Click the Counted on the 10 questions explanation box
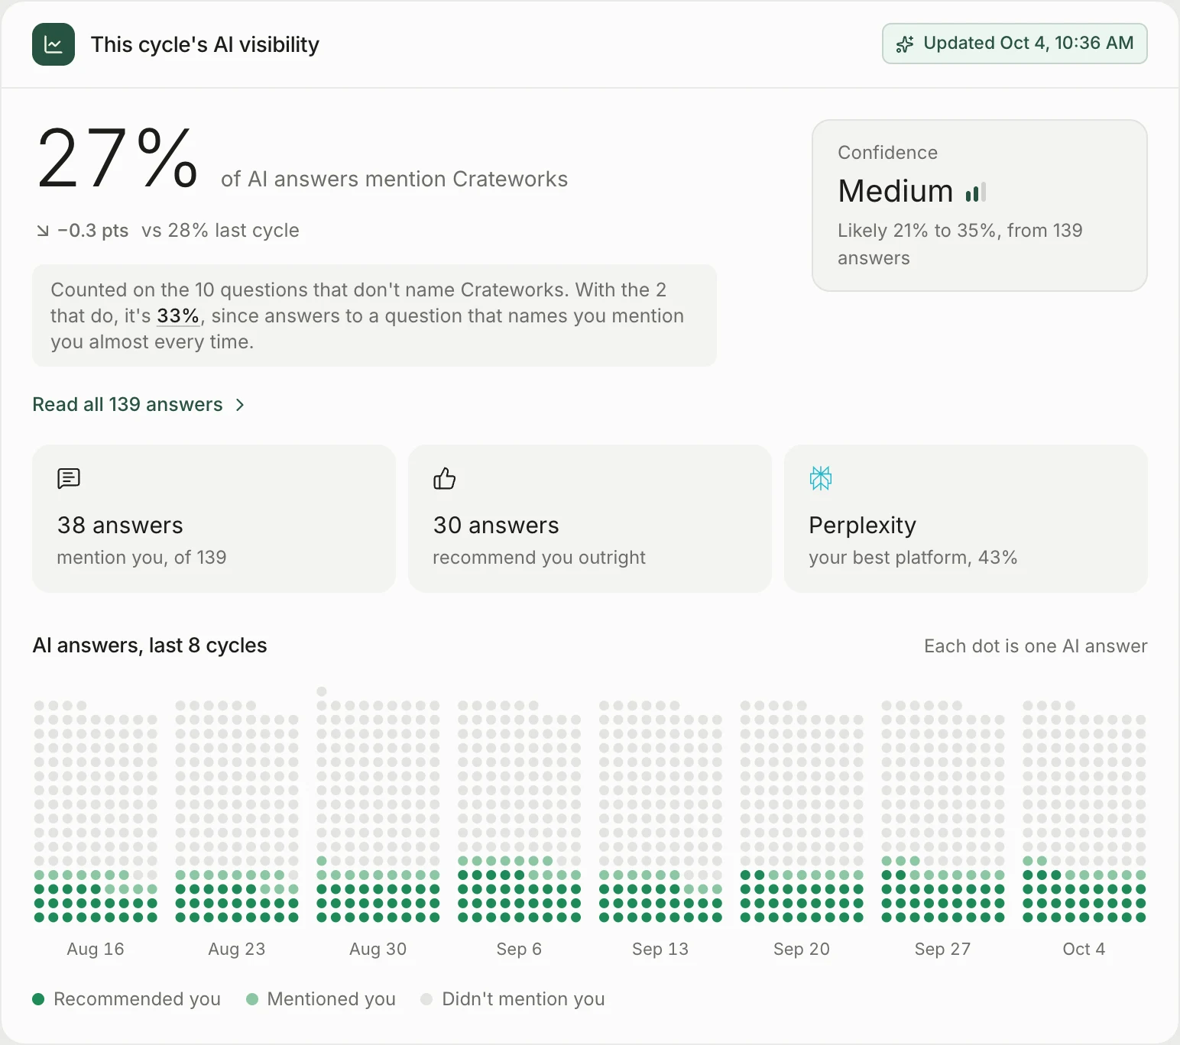The image size is (1180, 1045). pyautogui.click(x=374, y=315)
